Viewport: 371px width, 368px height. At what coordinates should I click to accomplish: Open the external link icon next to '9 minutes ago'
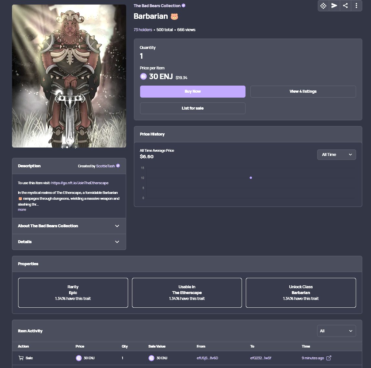(329, 358)
